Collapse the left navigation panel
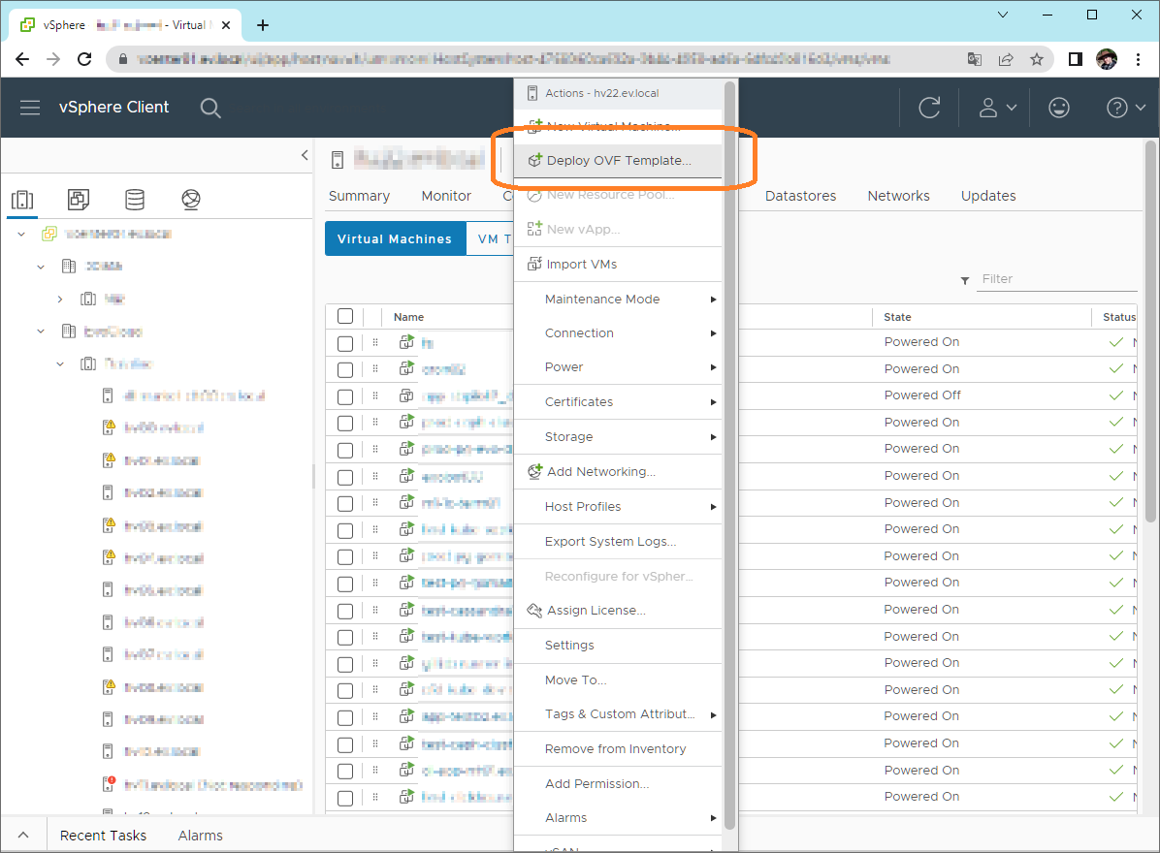Image resolution: width=1160 pixels, height=853 pixels. click(304, 154)
